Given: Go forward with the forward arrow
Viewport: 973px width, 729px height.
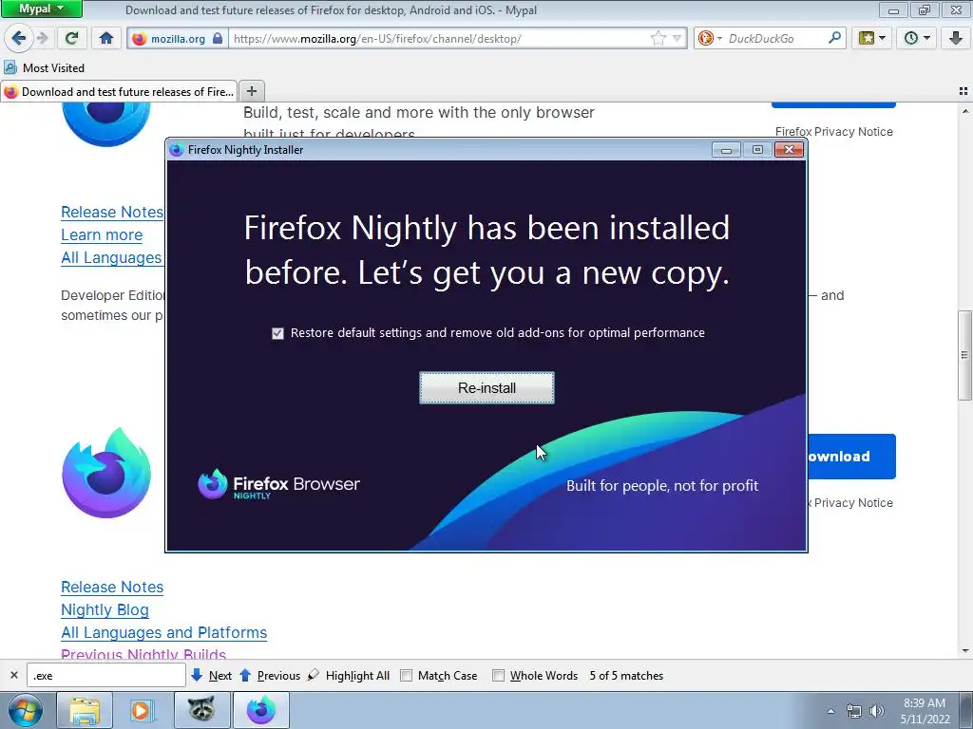Looking at the screenshot, I should pos(42,38).
